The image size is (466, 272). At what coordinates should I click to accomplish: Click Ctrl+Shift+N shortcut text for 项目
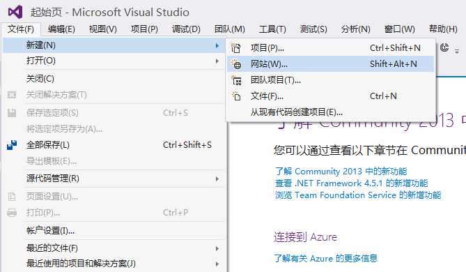coord(395,48)
